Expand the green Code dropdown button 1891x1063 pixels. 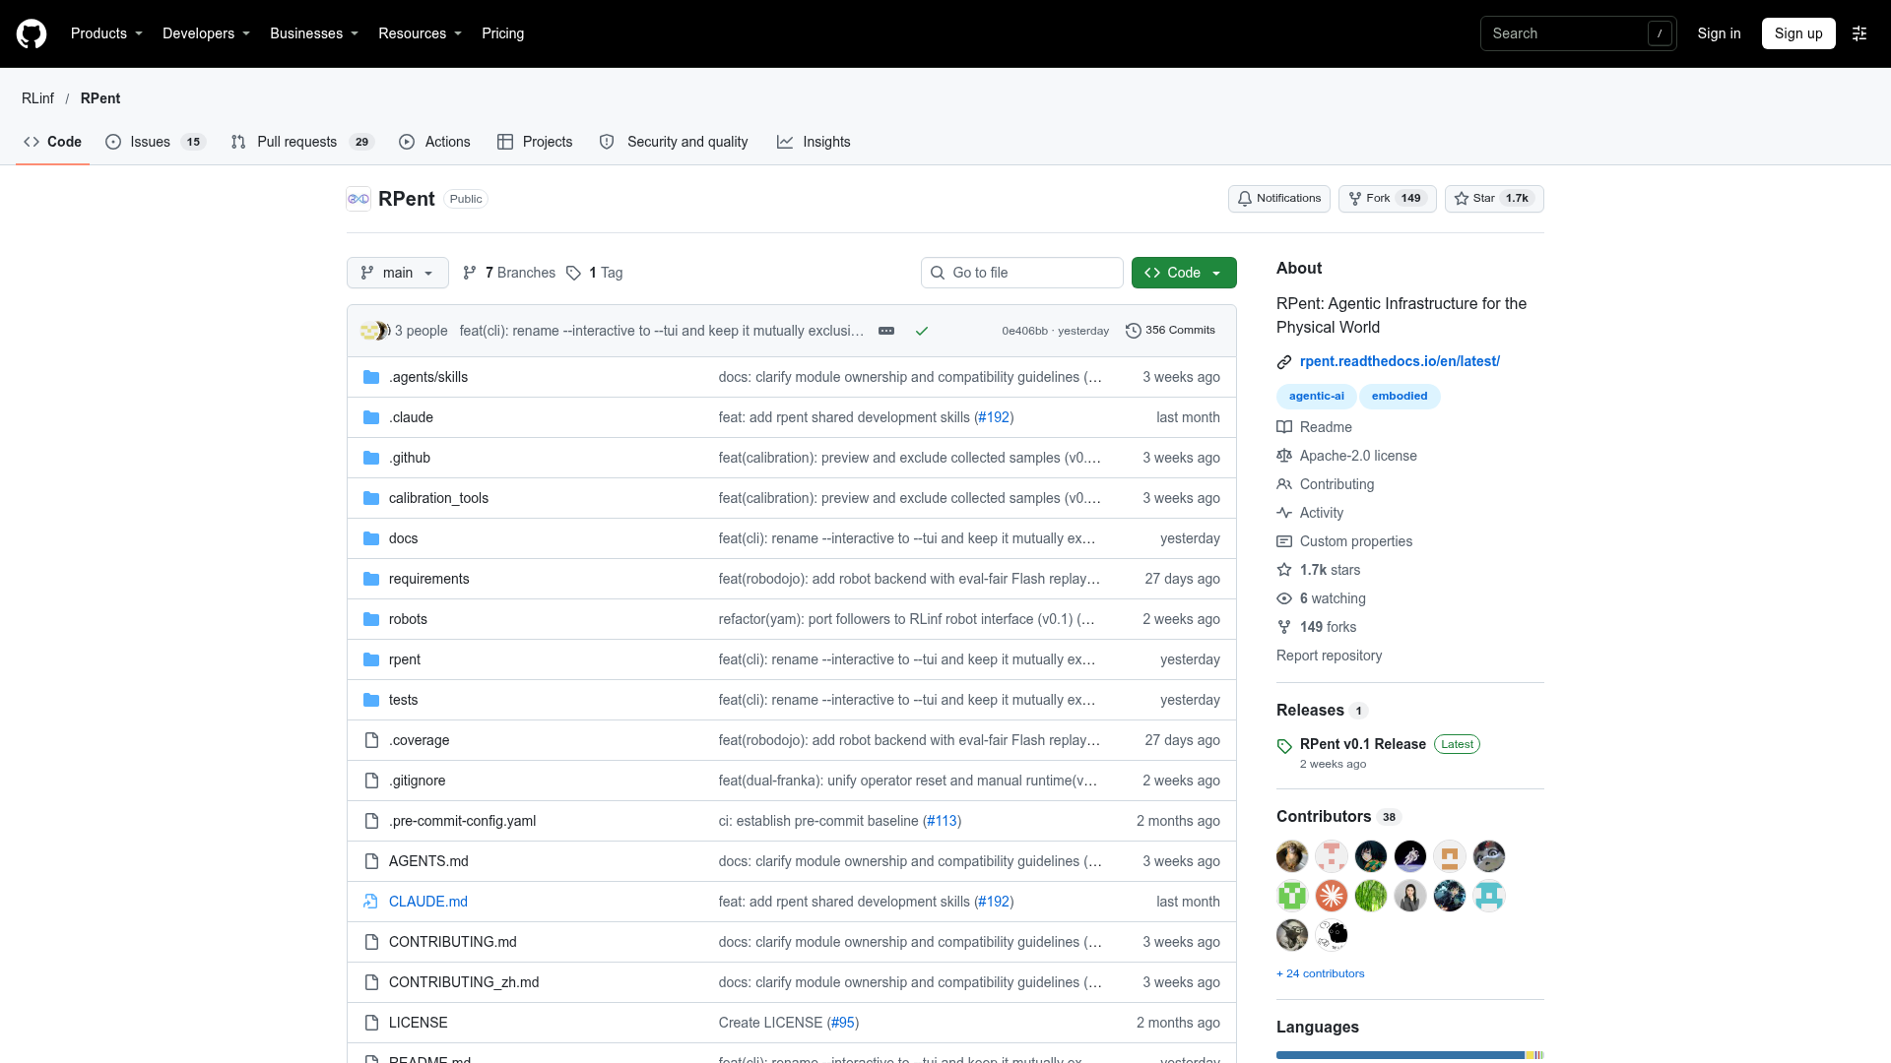tap(1184, 273)
